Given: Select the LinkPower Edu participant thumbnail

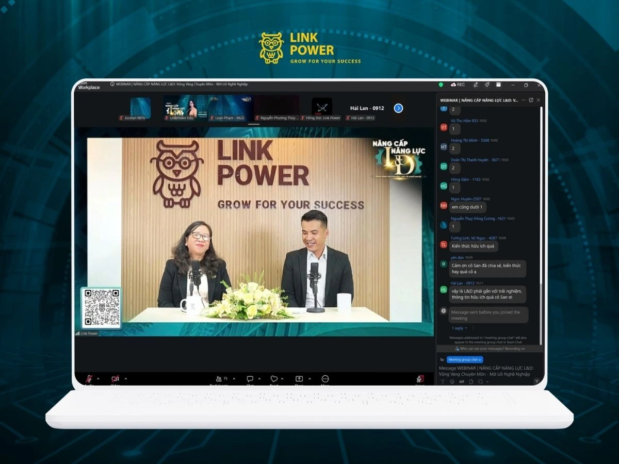Looking at the screenshot, I should click(185, 109).
